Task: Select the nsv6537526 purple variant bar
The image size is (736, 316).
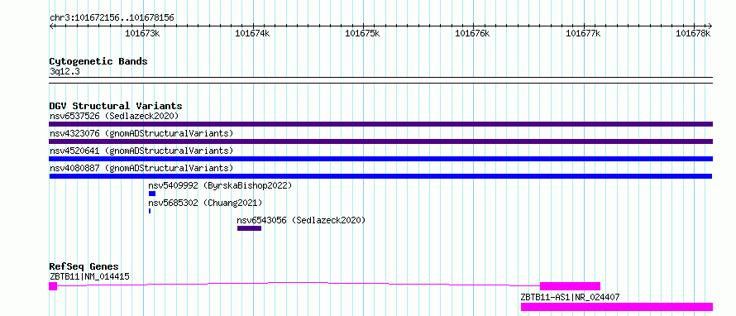Action: 380,124
